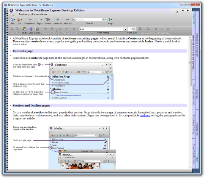
Task: Switch to the Index side tab
Action: coord(197,159)
